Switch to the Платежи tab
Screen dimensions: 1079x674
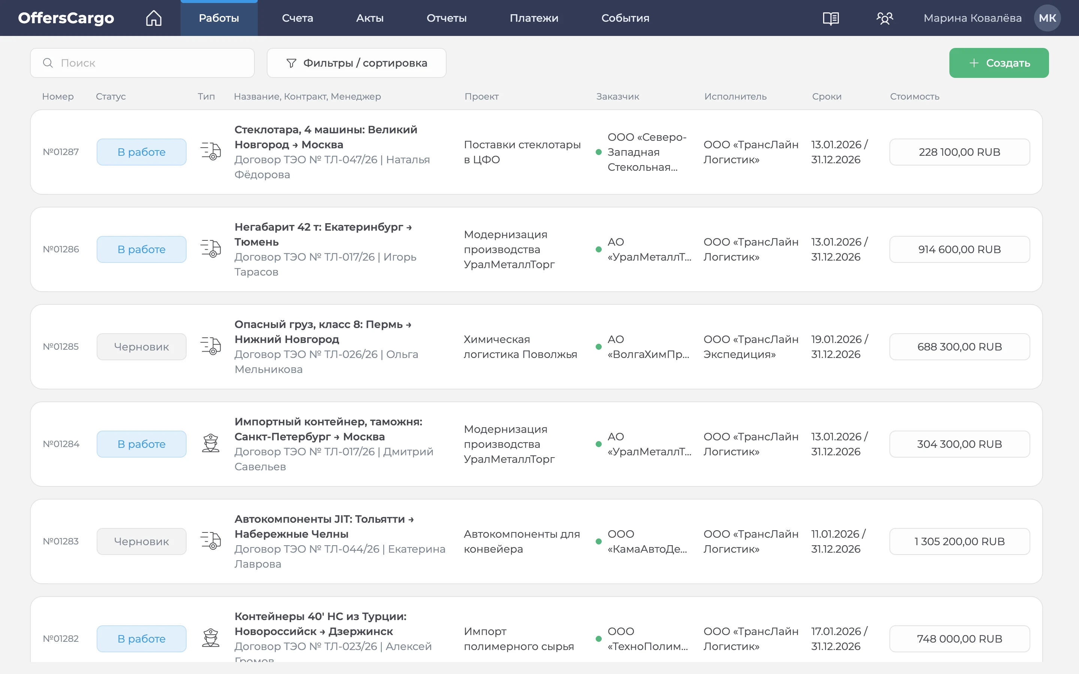point(534,18)
